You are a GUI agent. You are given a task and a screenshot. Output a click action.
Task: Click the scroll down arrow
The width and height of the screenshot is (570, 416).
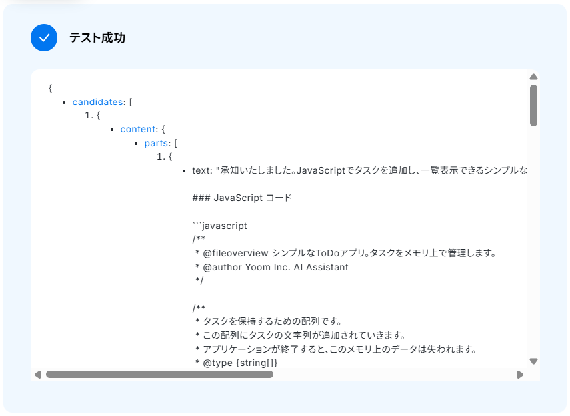(x=533, y=361)
